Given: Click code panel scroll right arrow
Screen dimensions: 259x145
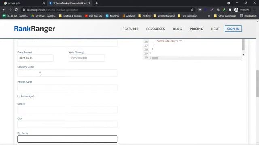Looking at the screenshot, I should coord(240,58).
